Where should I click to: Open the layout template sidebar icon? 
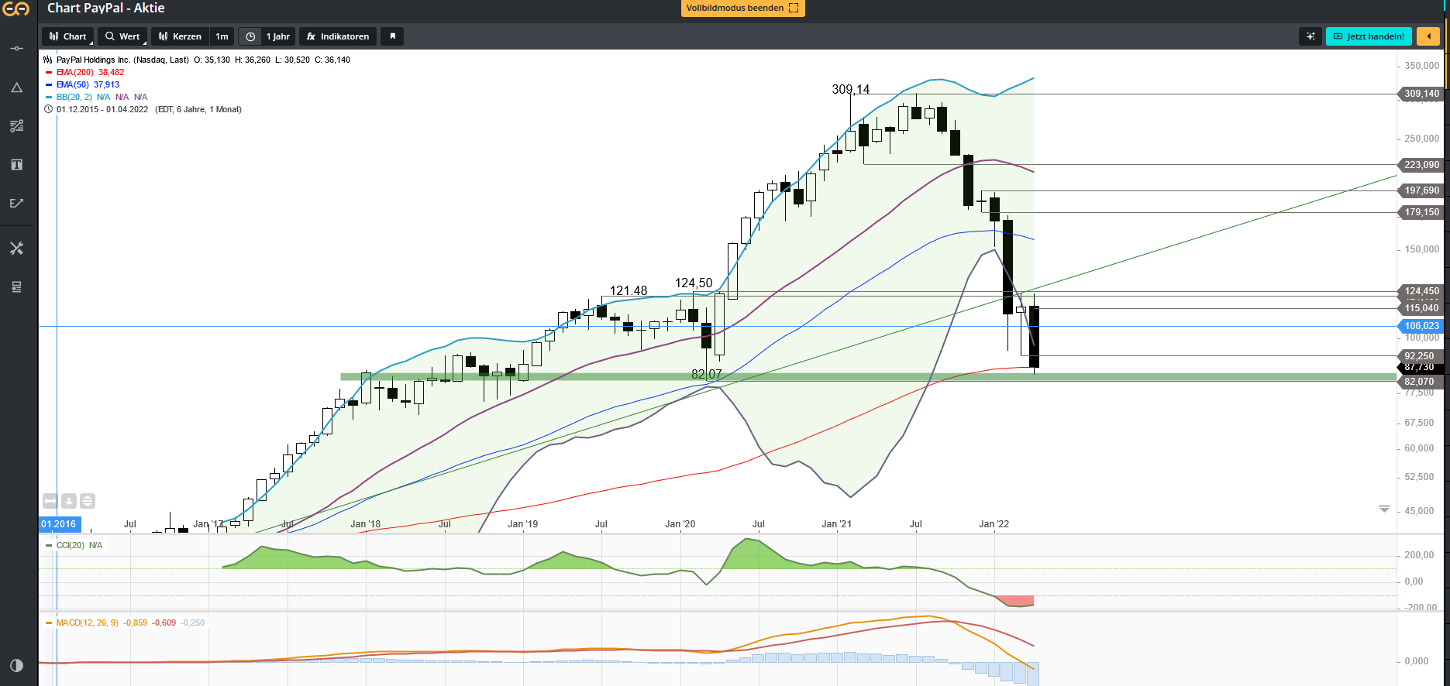pyautogui.click(x=16, y=287)
